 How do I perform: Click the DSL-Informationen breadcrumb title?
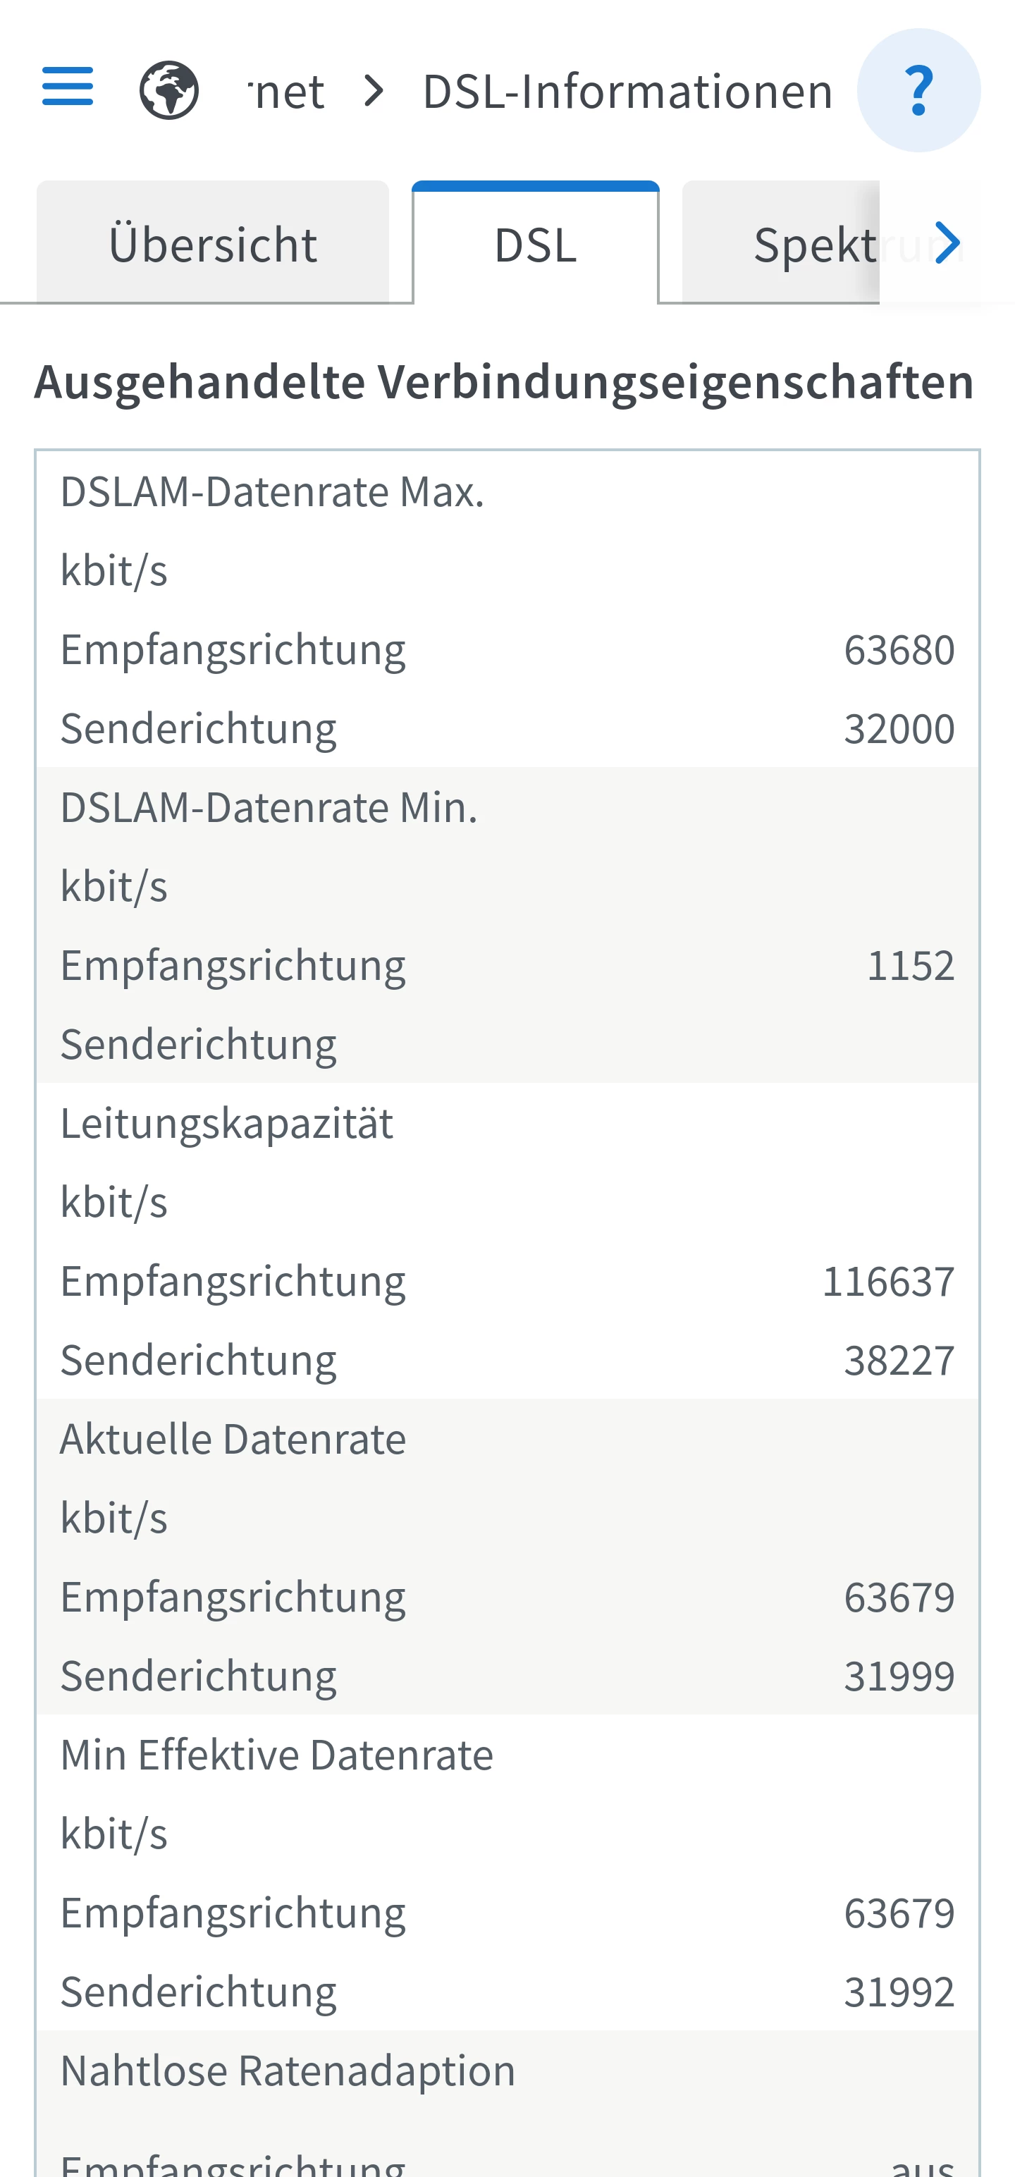pos(627,90)
